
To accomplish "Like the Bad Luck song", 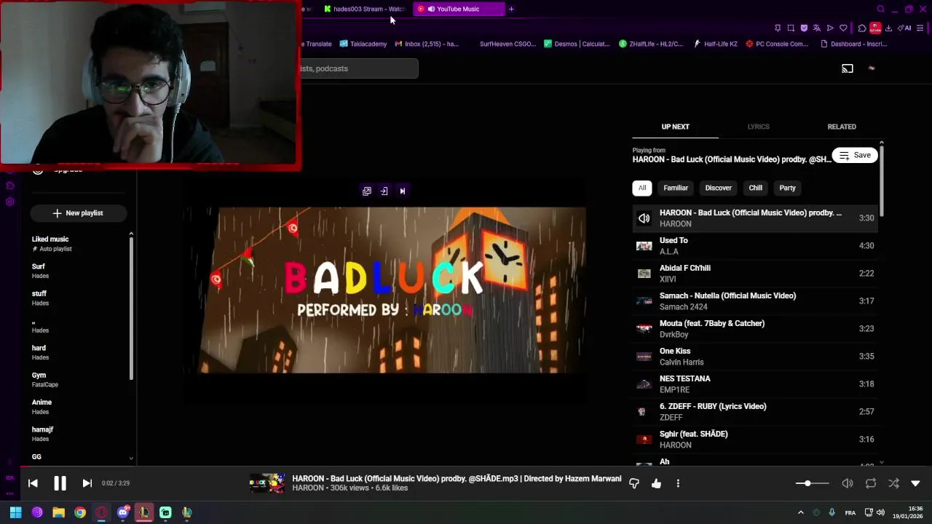I will 656,483.
